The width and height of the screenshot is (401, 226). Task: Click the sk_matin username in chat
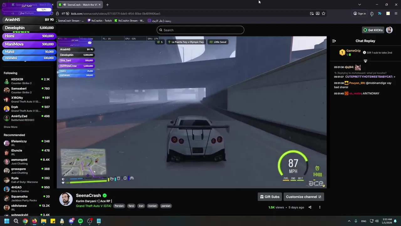click(x=355, y=94)
